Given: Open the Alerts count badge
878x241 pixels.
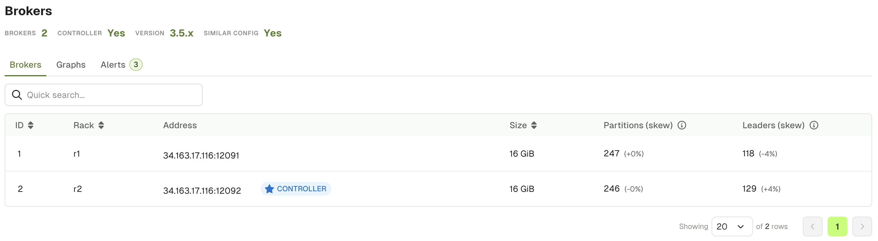Looking at the screenshot, I should tap(136, 64).
